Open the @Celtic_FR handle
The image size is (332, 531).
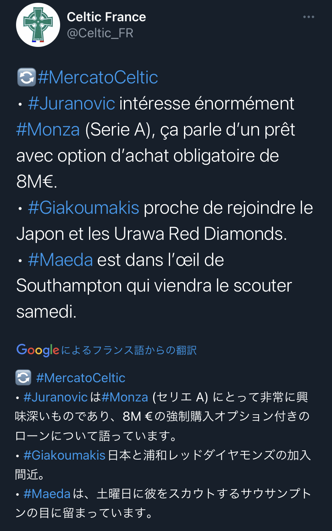100,33
